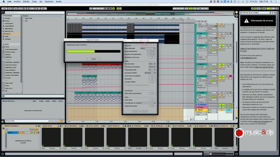This screenshot has width=280, height=157.
Task: Expand the Audio Units folder
Action: click(x=24, y=18)
